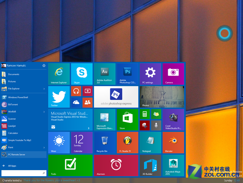The width and height of the screenshot is (243, 183).
Task: Open the Video small red tile
Action: pos(87,91)
